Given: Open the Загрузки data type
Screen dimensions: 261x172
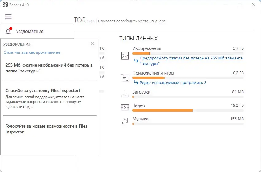Looking at the screenshot, I should pos(141,92).
